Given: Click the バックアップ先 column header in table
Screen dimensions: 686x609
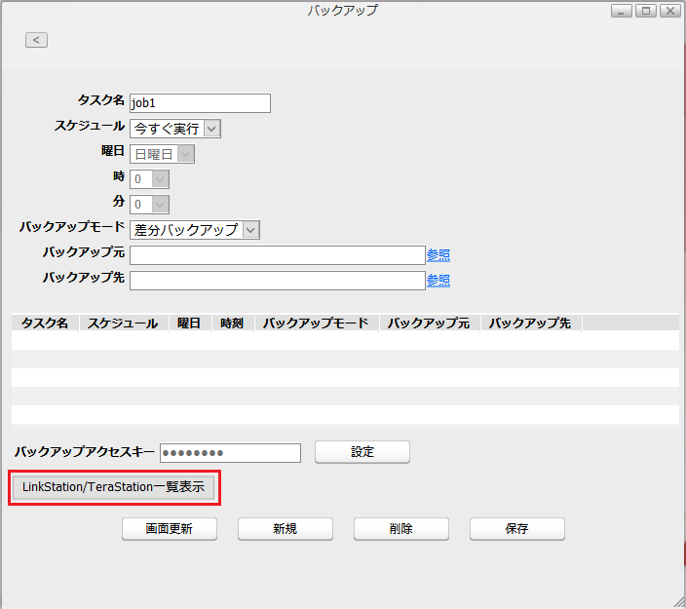Looking at the screenshot, I should 530,323.
